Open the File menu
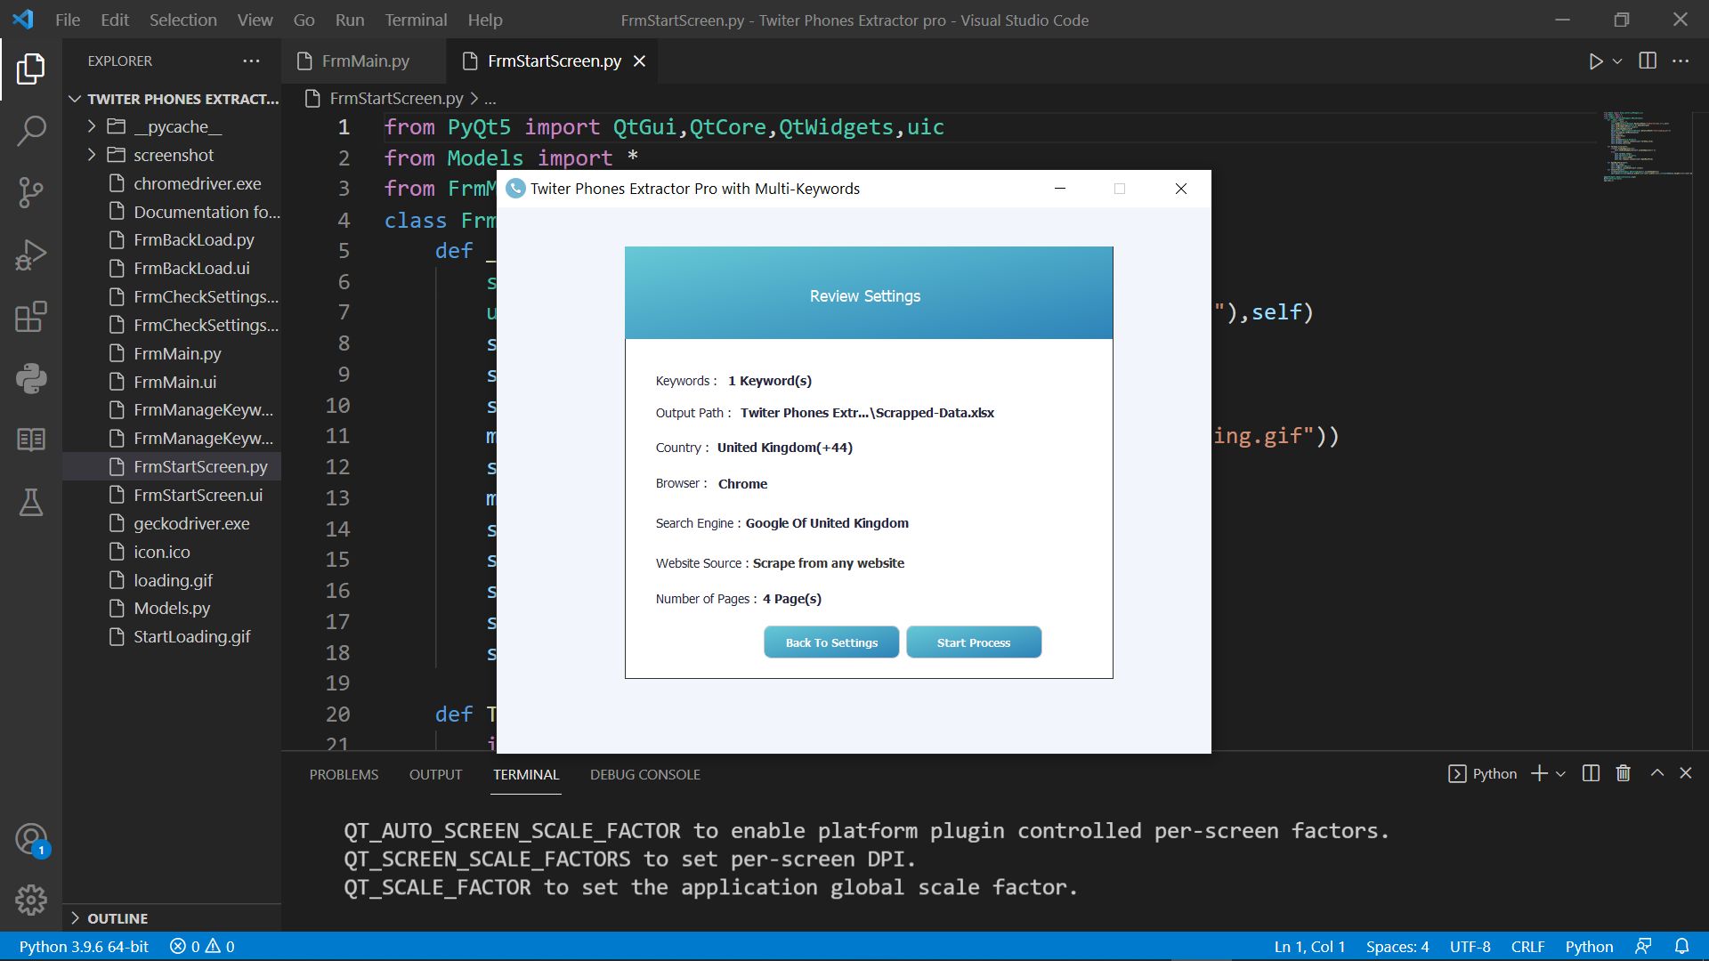 [x=68, y=20]
